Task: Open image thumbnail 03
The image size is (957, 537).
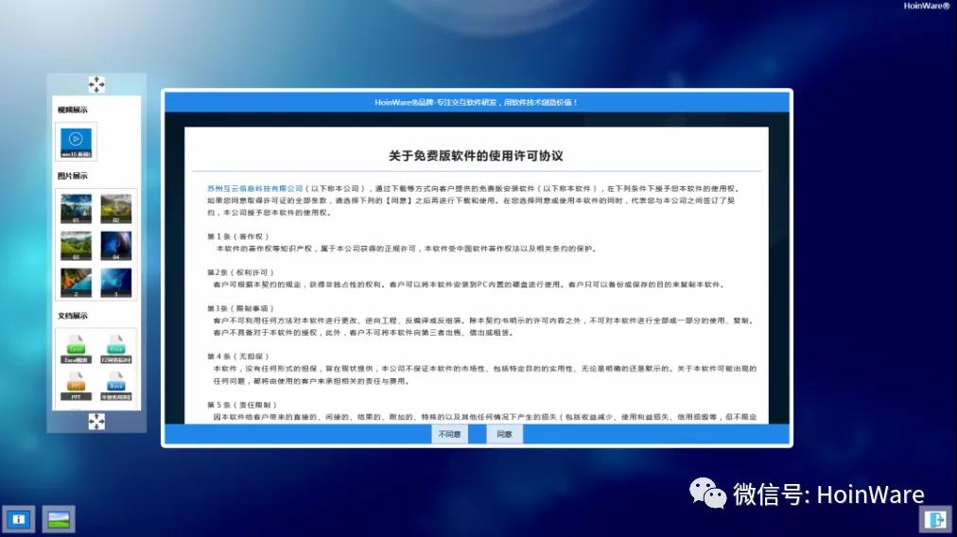Action: pyautogui.click(x=77, y=245)
